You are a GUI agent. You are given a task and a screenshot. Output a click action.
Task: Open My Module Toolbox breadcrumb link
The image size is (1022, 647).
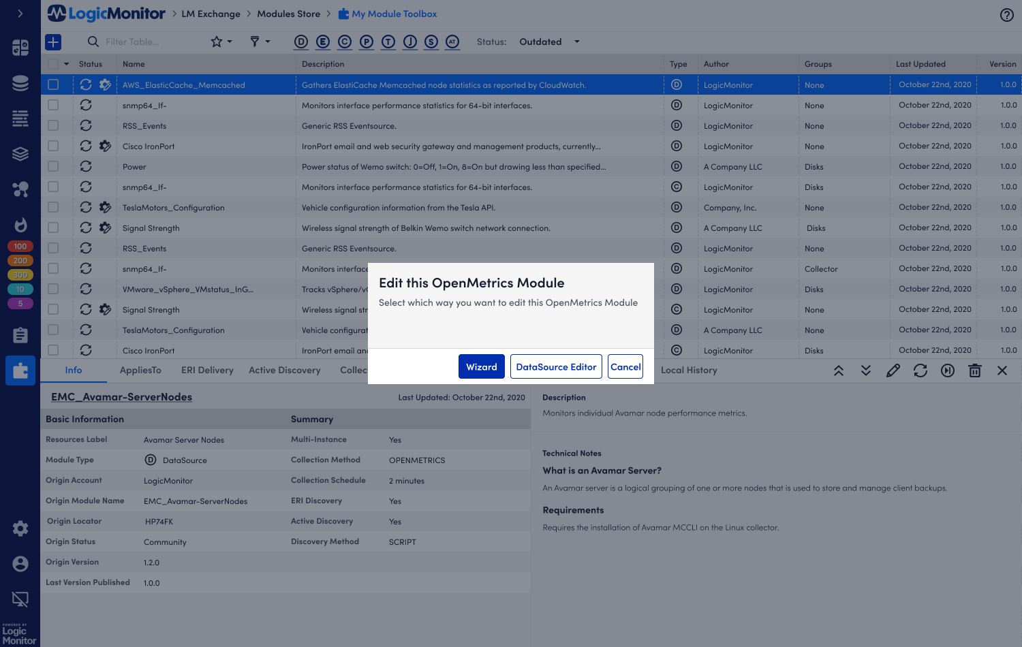click(388, 14)
